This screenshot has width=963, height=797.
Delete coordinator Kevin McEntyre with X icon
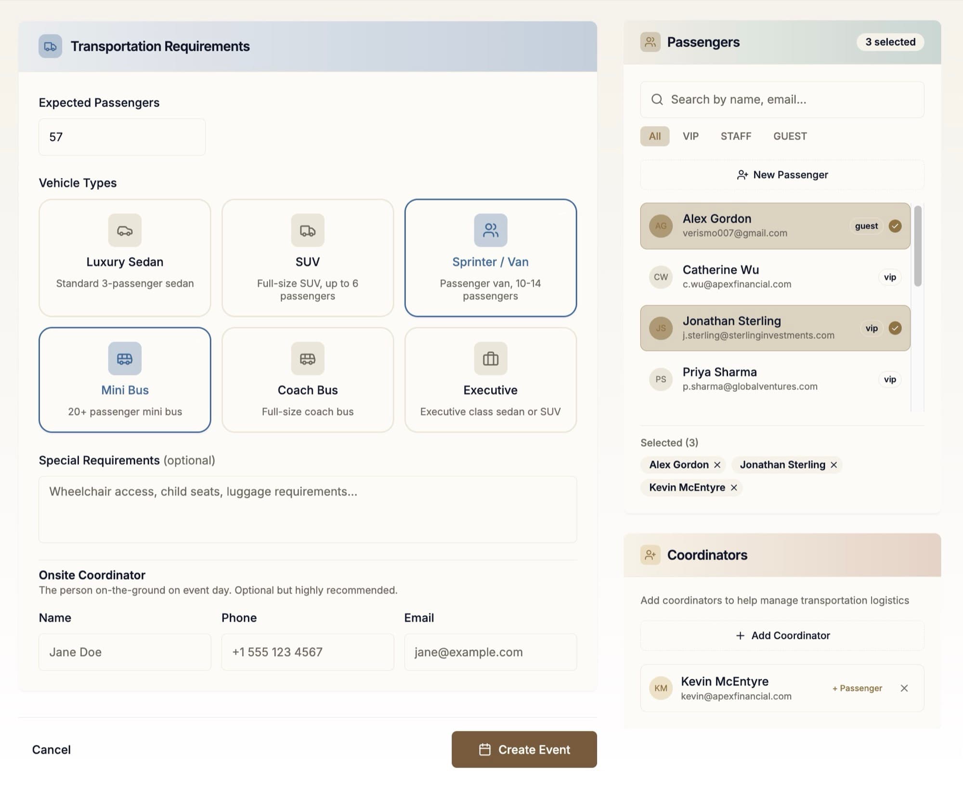click(x=904, y=688)
